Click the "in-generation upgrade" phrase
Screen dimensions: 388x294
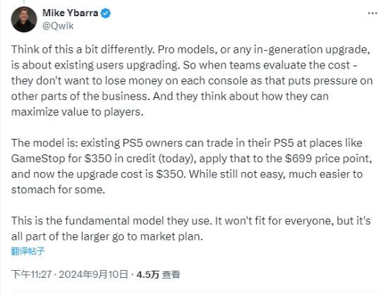click(x=312, y=49)
